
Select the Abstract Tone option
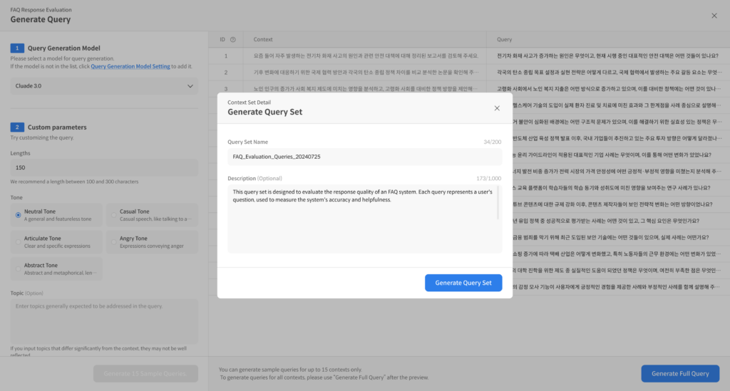[56, 269]
